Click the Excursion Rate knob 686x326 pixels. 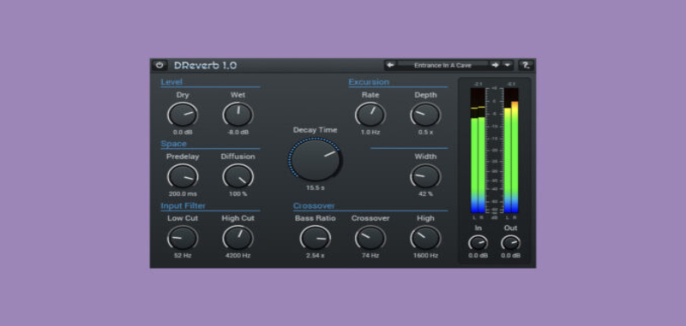(370, 115)
